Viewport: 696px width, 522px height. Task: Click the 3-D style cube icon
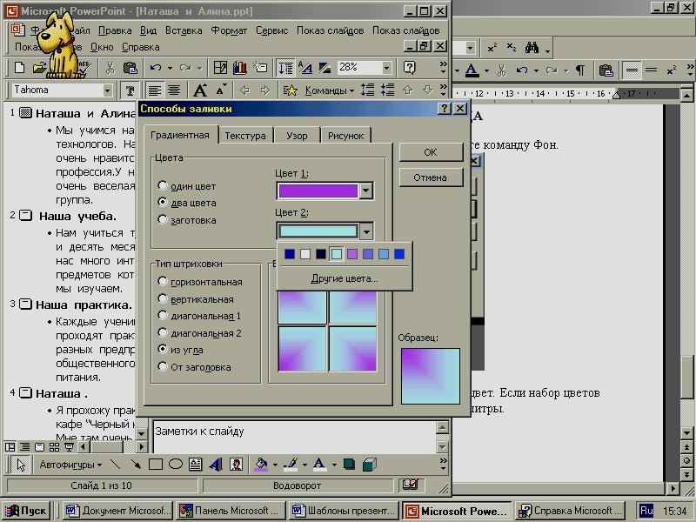(x=369, y=465)
